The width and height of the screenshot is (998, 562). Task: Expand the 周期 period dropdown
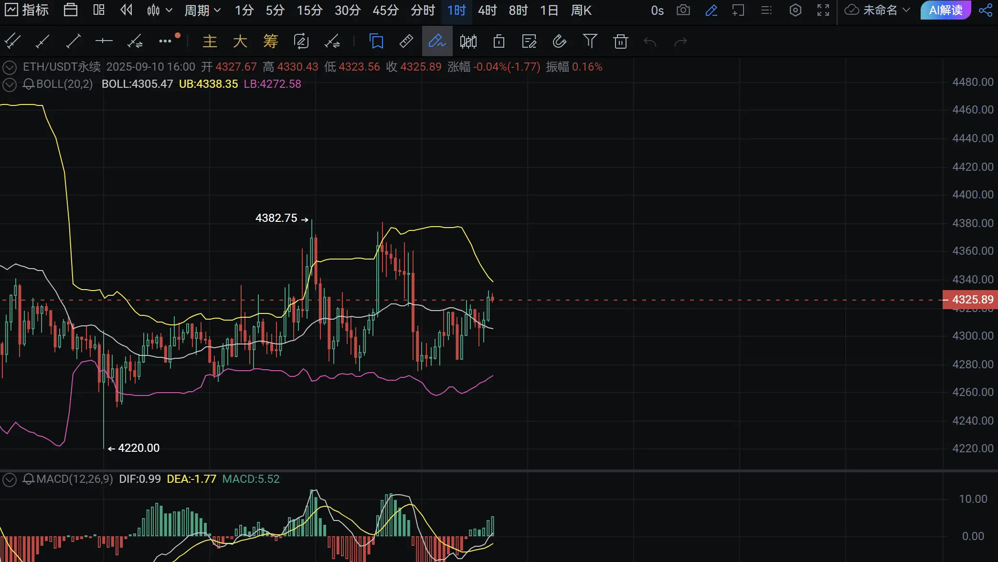[202, 10]
